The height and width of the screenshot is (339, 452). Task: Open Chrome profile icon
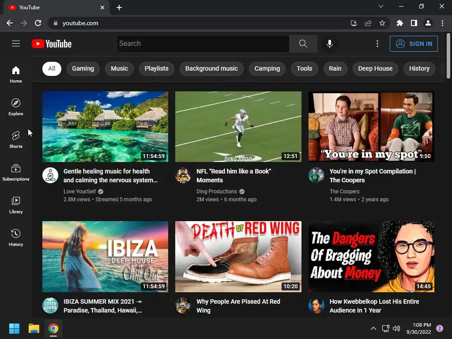(x=428, y=23)
